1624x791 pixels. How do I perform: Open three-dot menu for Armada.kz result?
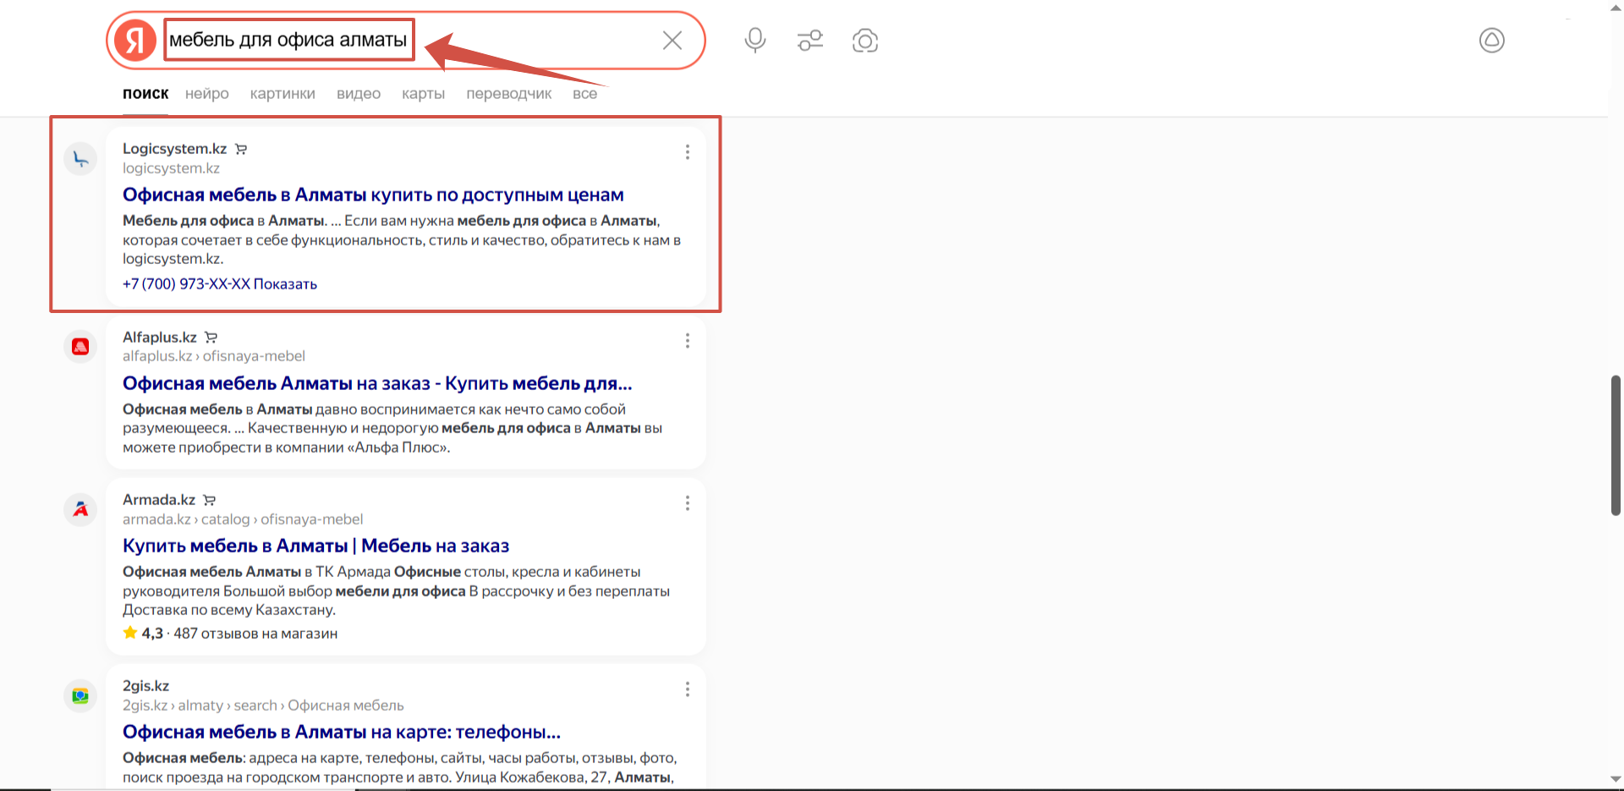[x=687, y=503]
